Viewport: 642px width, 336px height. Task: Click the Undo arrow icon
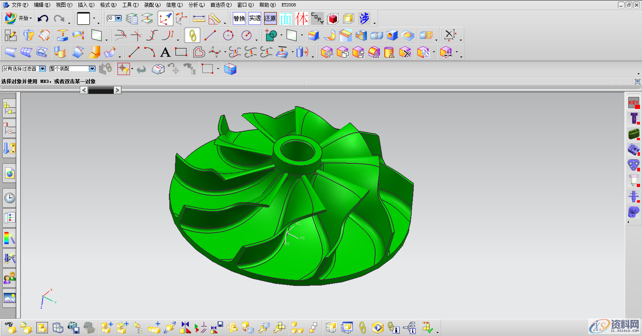[x=43, y=18]
